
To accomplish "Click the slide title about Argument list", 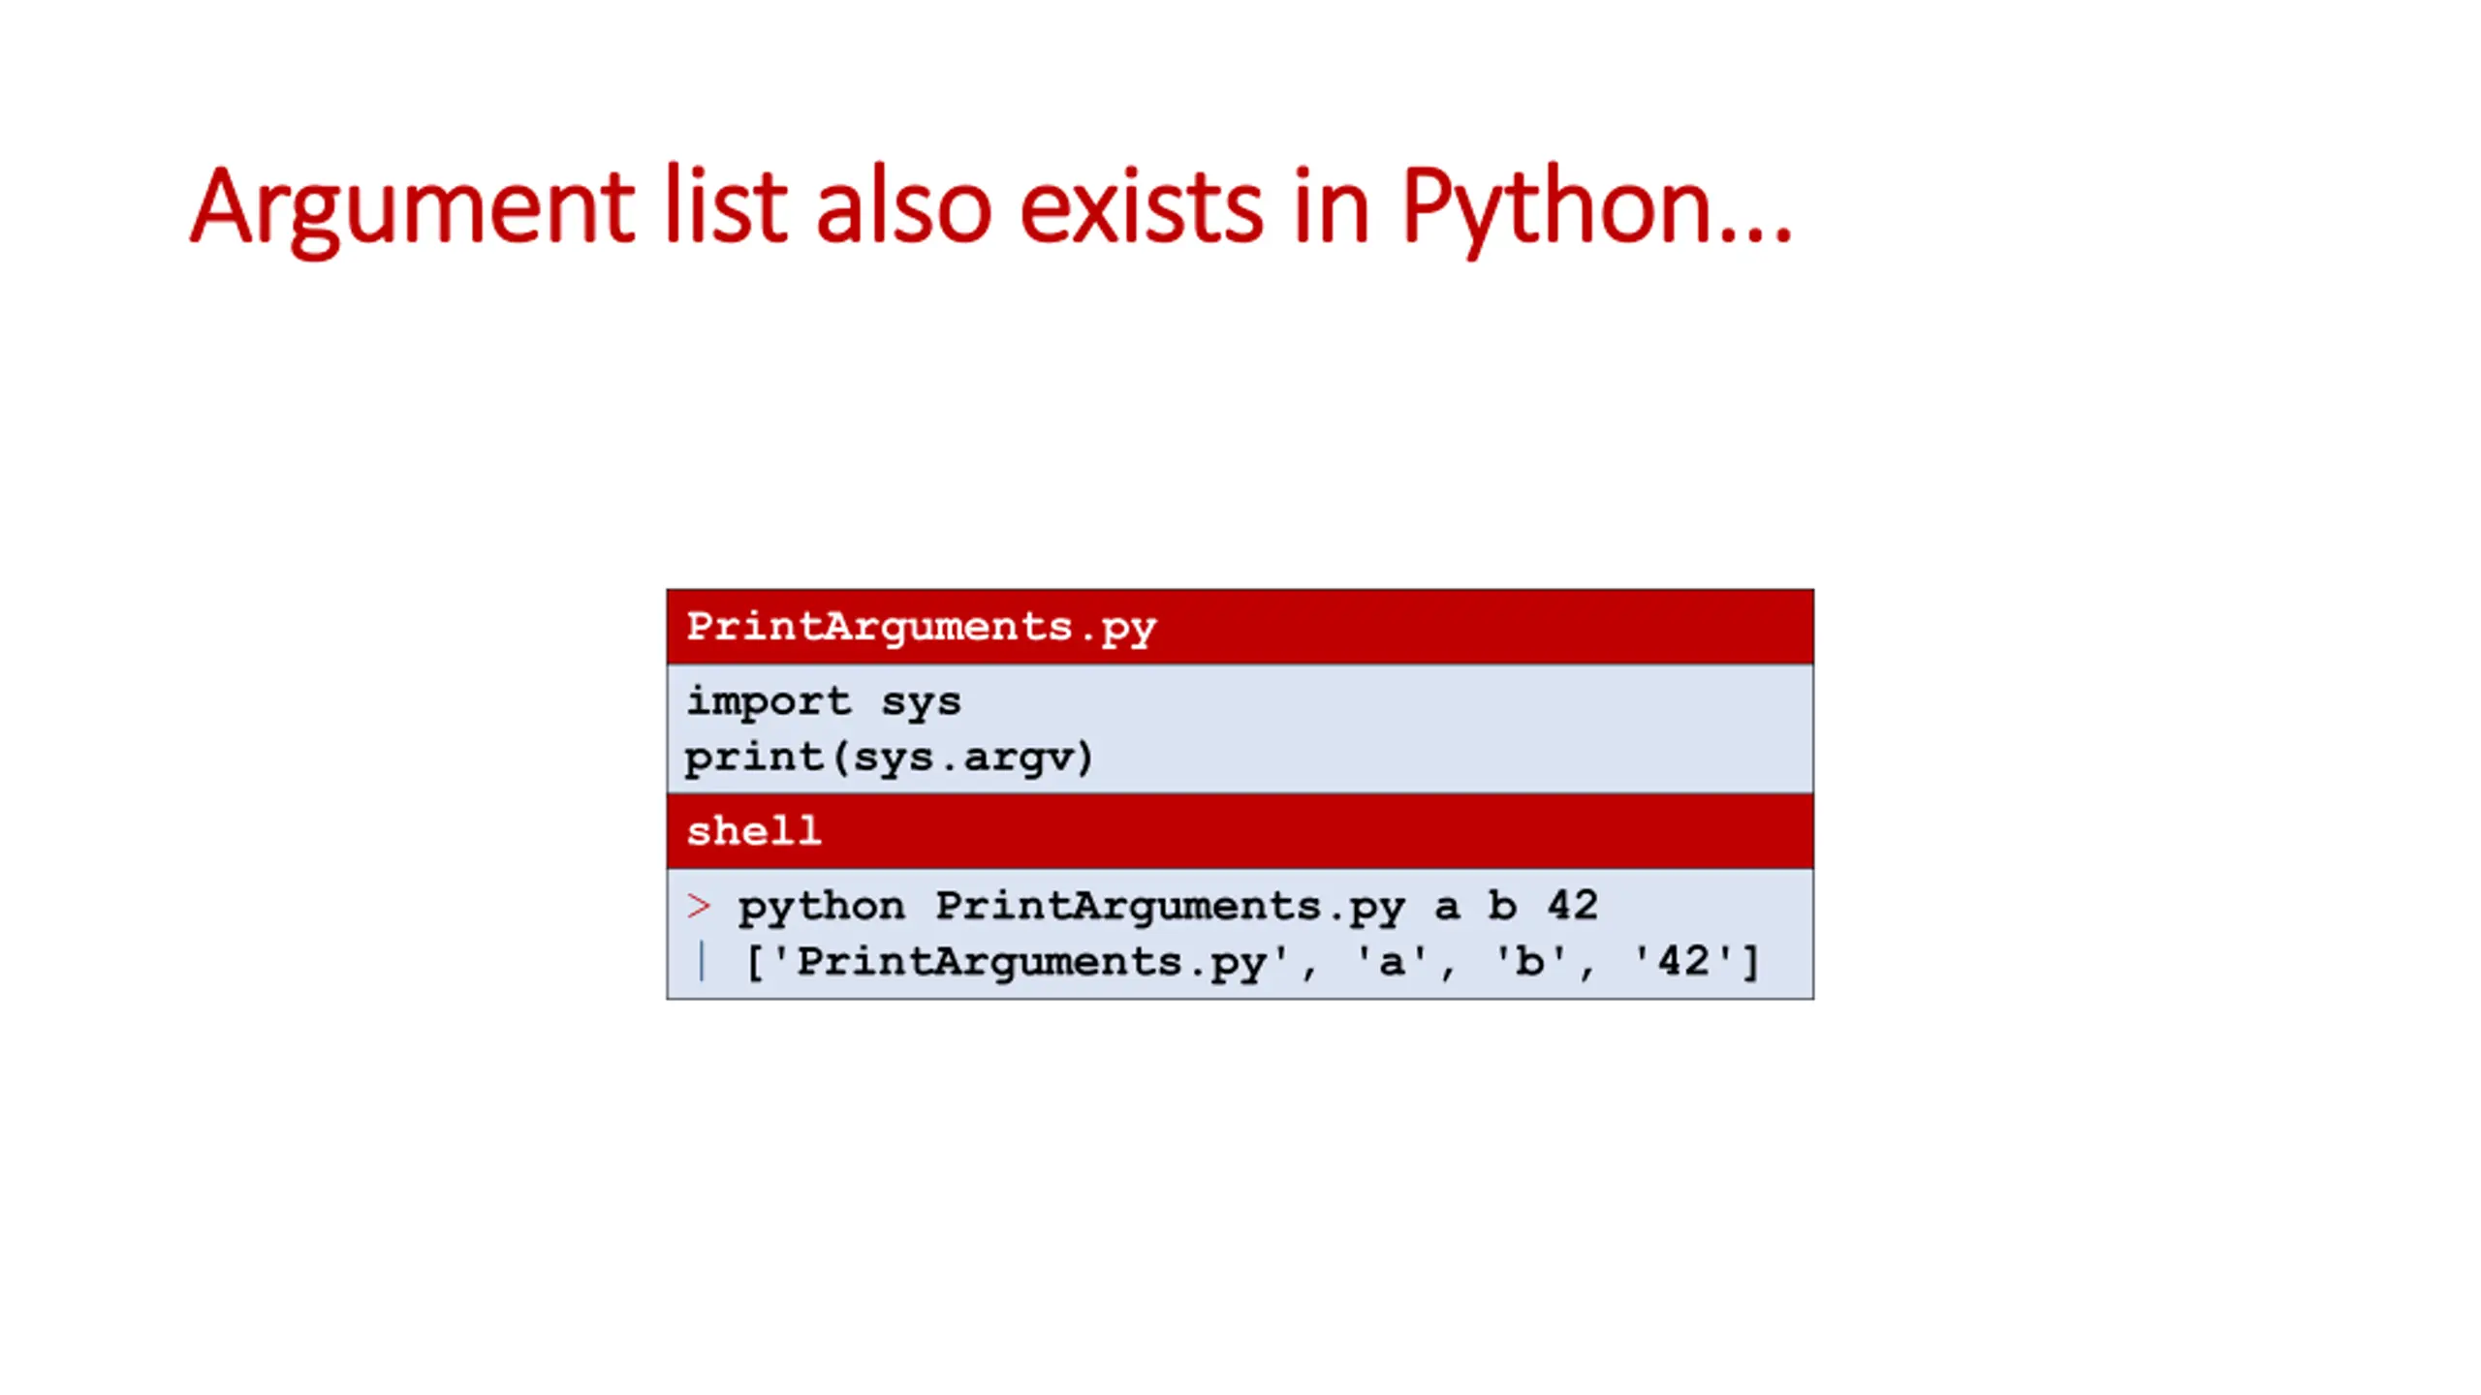I will pyautogui.click(x=990, y=206).
